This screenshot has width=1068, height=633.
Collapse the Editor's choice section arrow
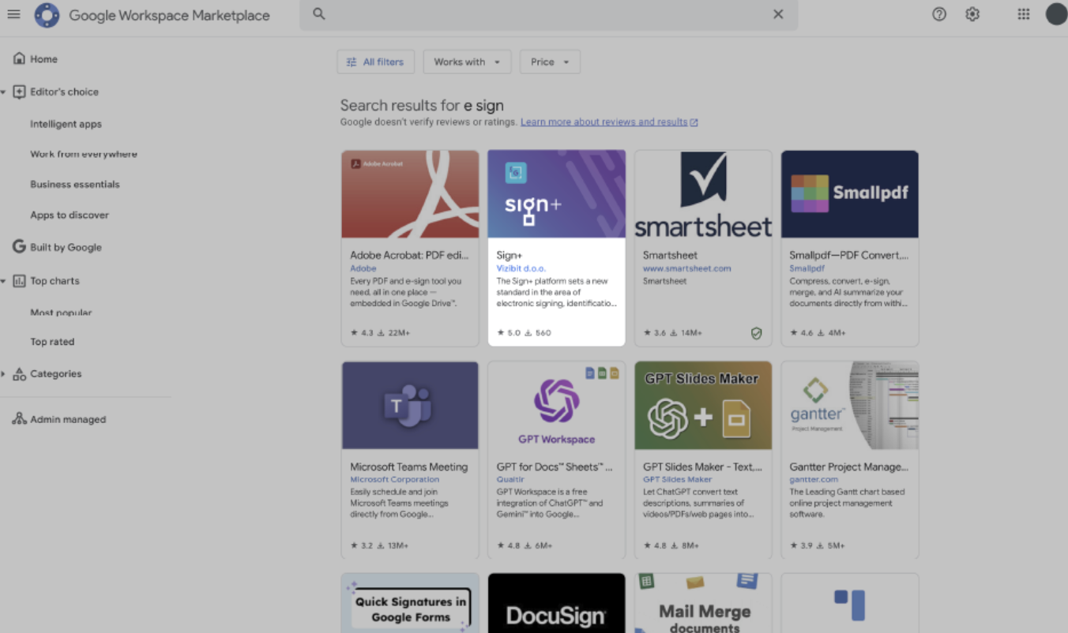[3, 92]
